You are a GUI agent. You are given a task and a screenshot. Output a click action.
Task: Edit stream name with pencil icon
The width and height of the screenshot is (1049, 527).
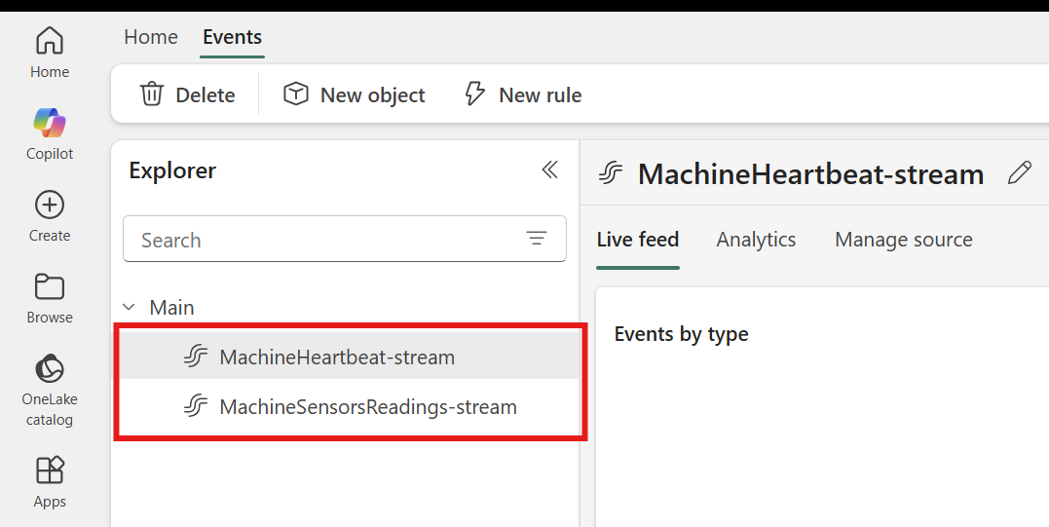(x=1019, y=174)
